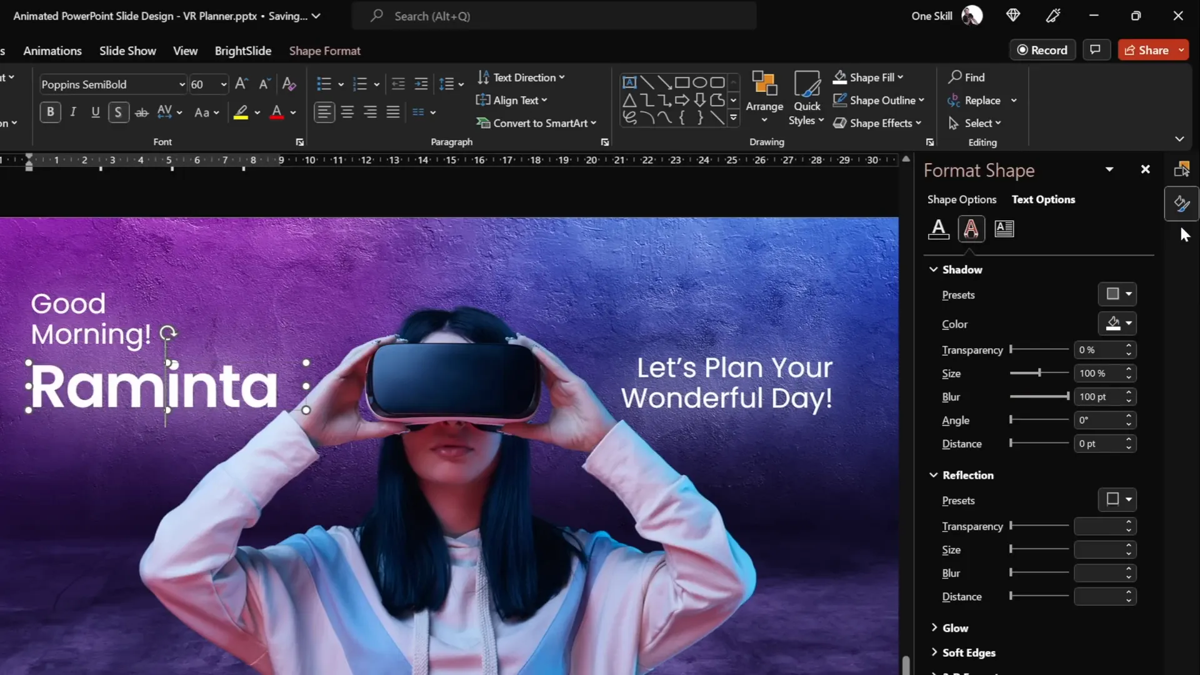The width and height of the screenshot is (1200, 675).
Task: Open Shape Effects dropdown
Action: click(x=877, y=123)
